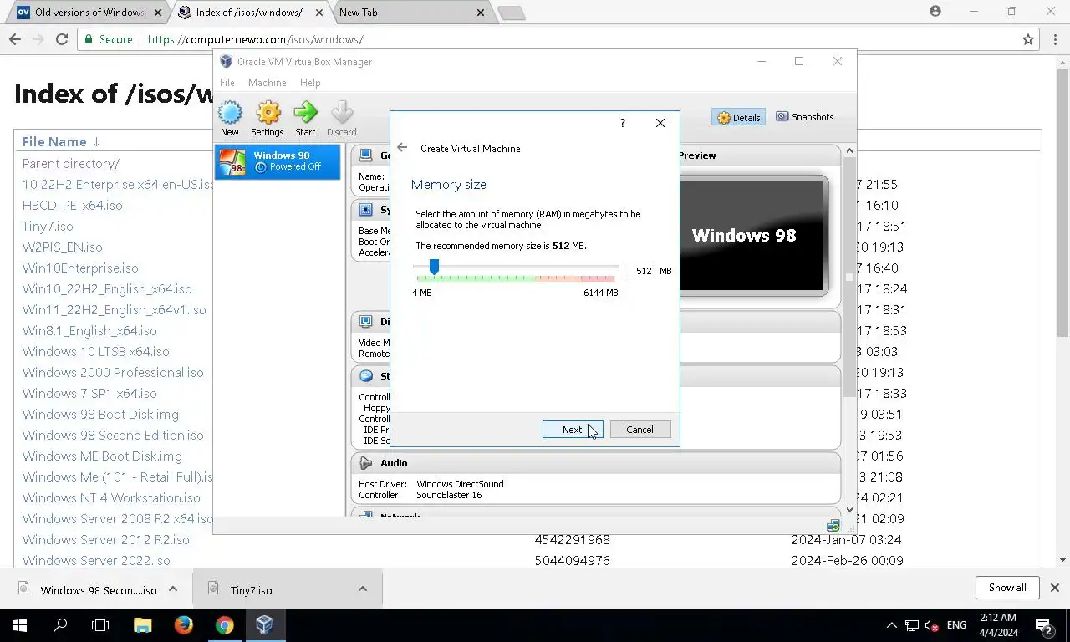1070x642 pixels.
Task: Click Show all downloads button
Action: coord(1007,588)
